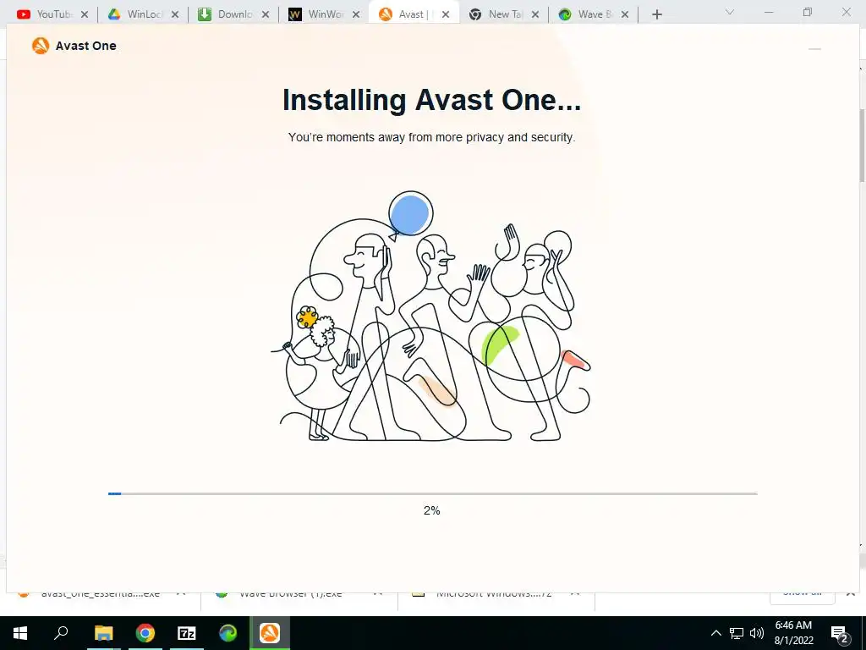
Task: Close the YouTube tab
Action: coord(85,15)
